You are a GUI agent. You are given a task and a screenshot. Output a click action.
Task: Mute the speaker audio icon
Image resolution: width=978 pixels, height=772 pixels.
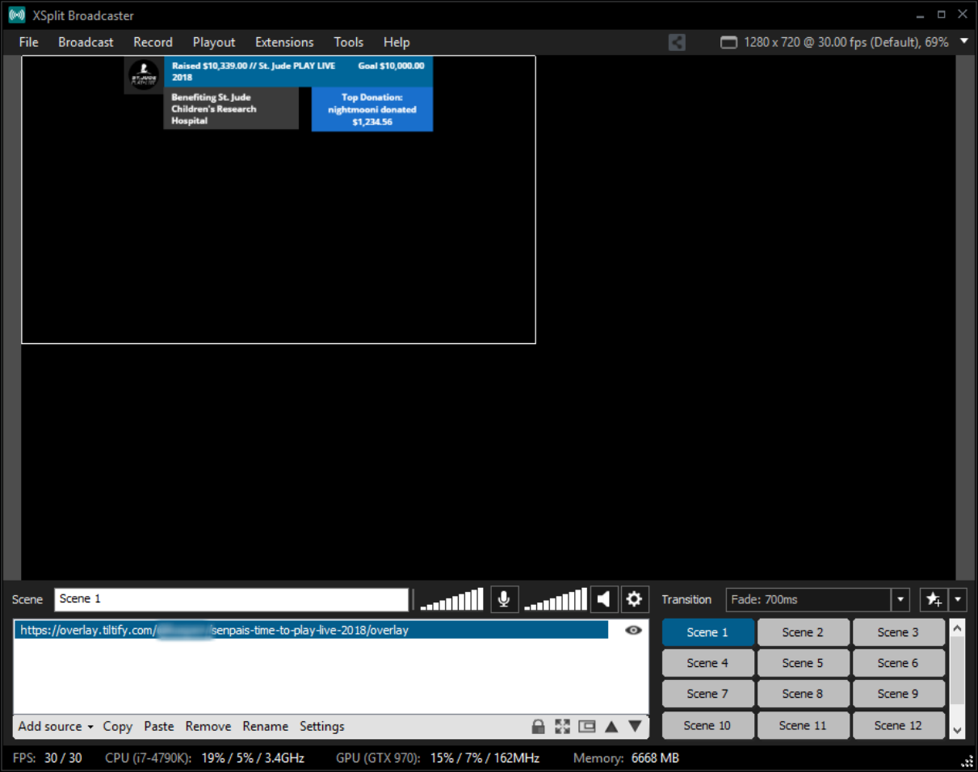603,599
